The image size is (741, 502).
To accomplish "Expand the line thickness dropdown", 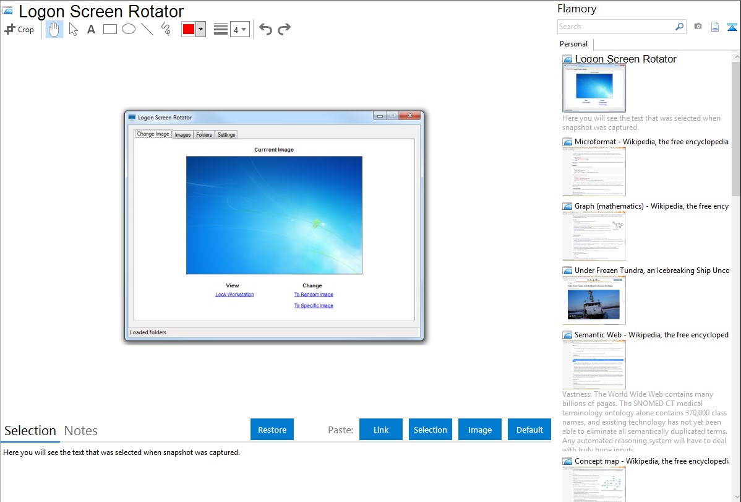I will [x=240, y=29].
